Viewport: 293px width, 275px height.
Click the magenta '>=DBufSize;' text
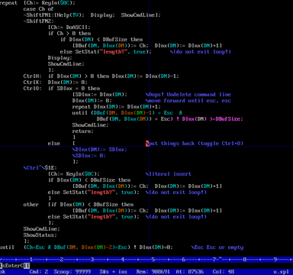tap(226, 119)
